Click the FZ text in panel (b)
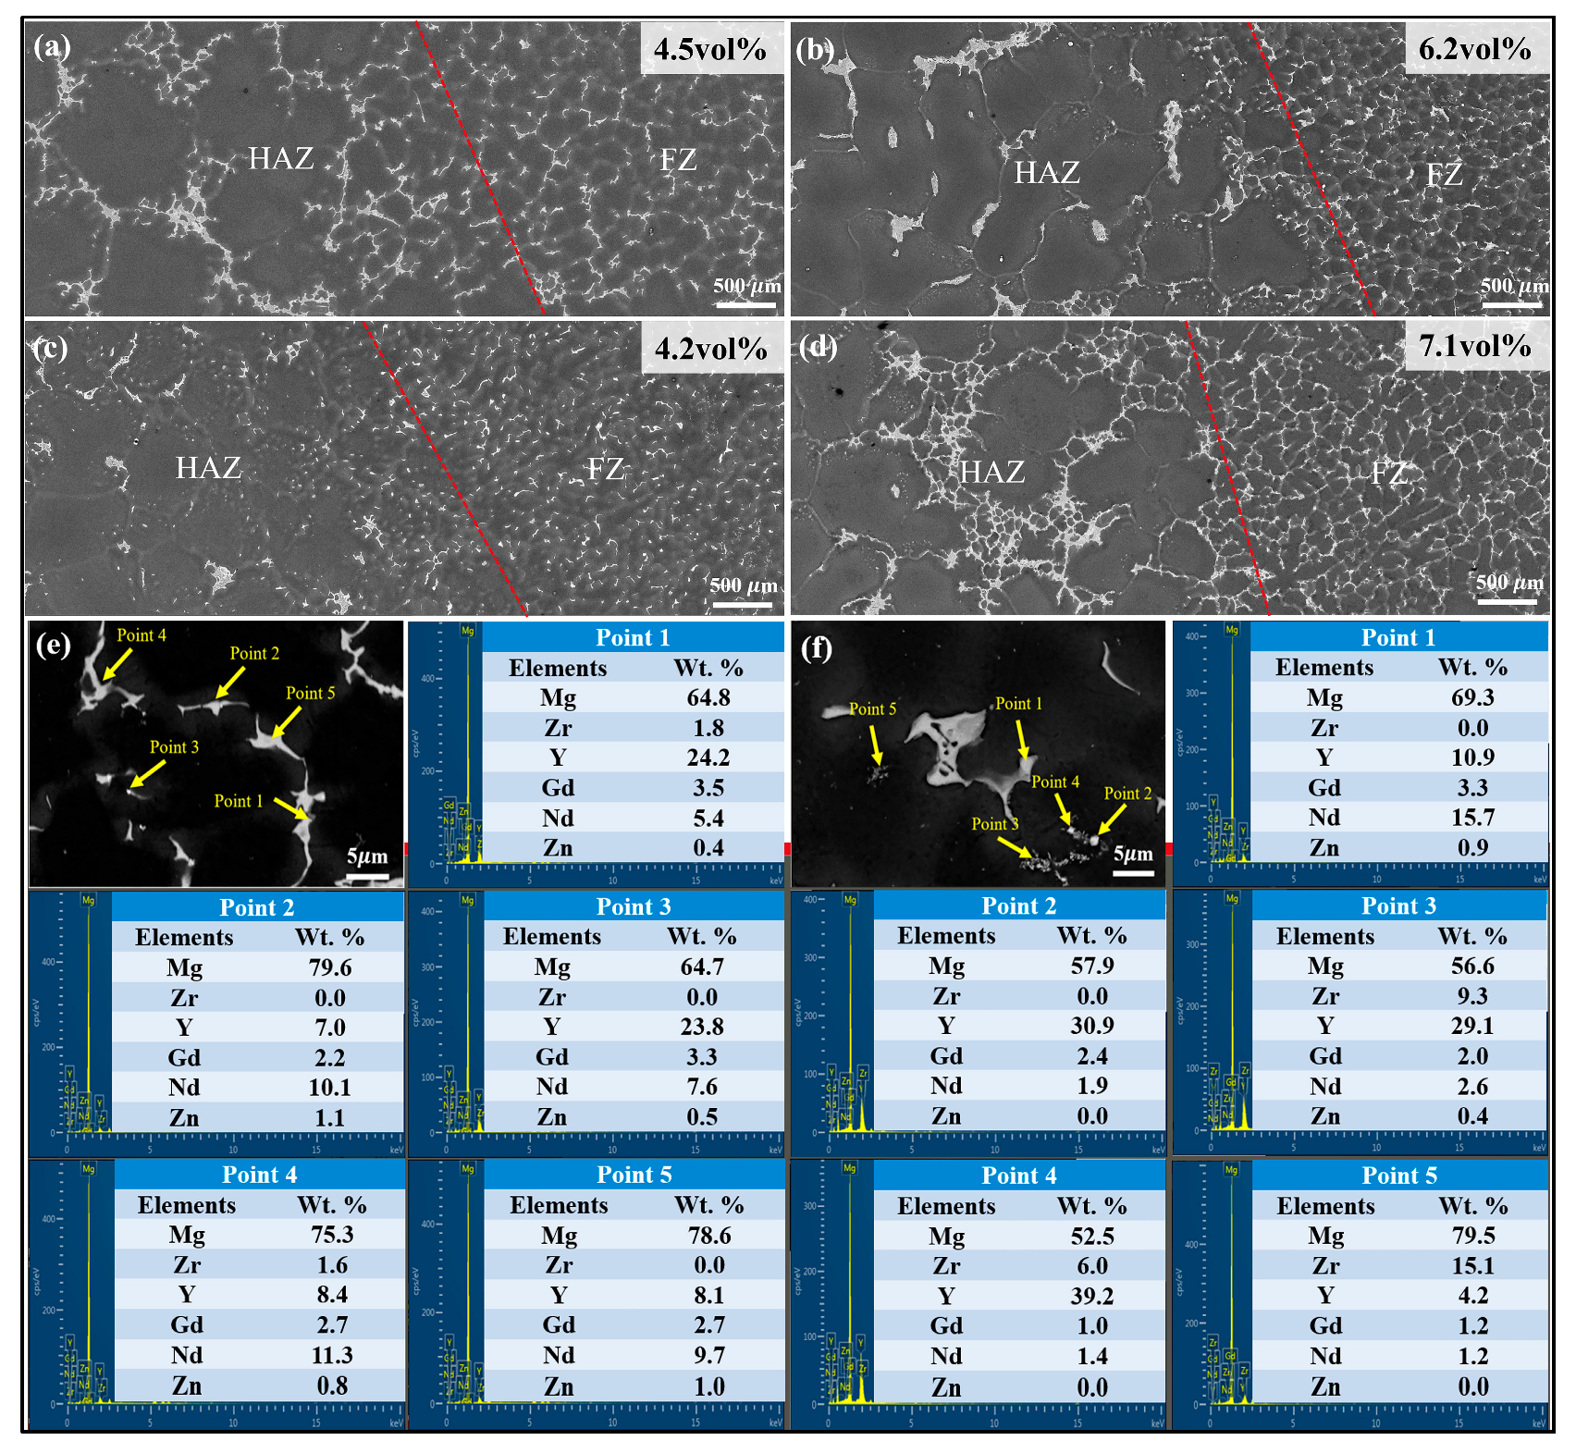This screenshot has width=1576, height=1453. pos(1444,174)
